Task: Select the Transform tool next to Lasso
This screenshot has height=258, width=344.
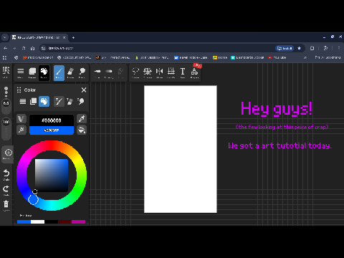Action: pyautogui.click(x=148, y=72)
